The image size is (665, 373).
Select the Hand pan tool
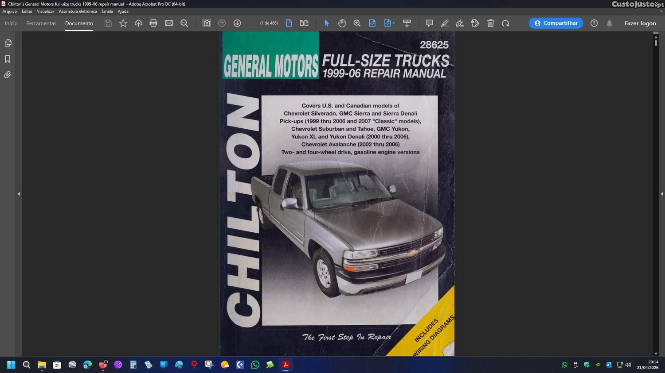[342, 23]
